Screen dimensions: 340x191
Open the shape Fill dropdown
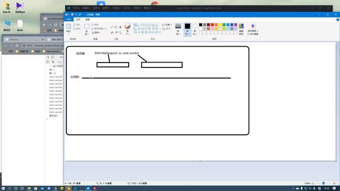coord(166,29)
